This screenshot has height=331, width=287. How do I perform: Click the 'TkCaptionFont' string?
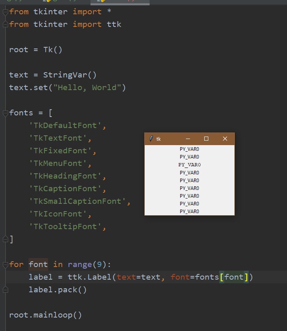pos(65,189)
